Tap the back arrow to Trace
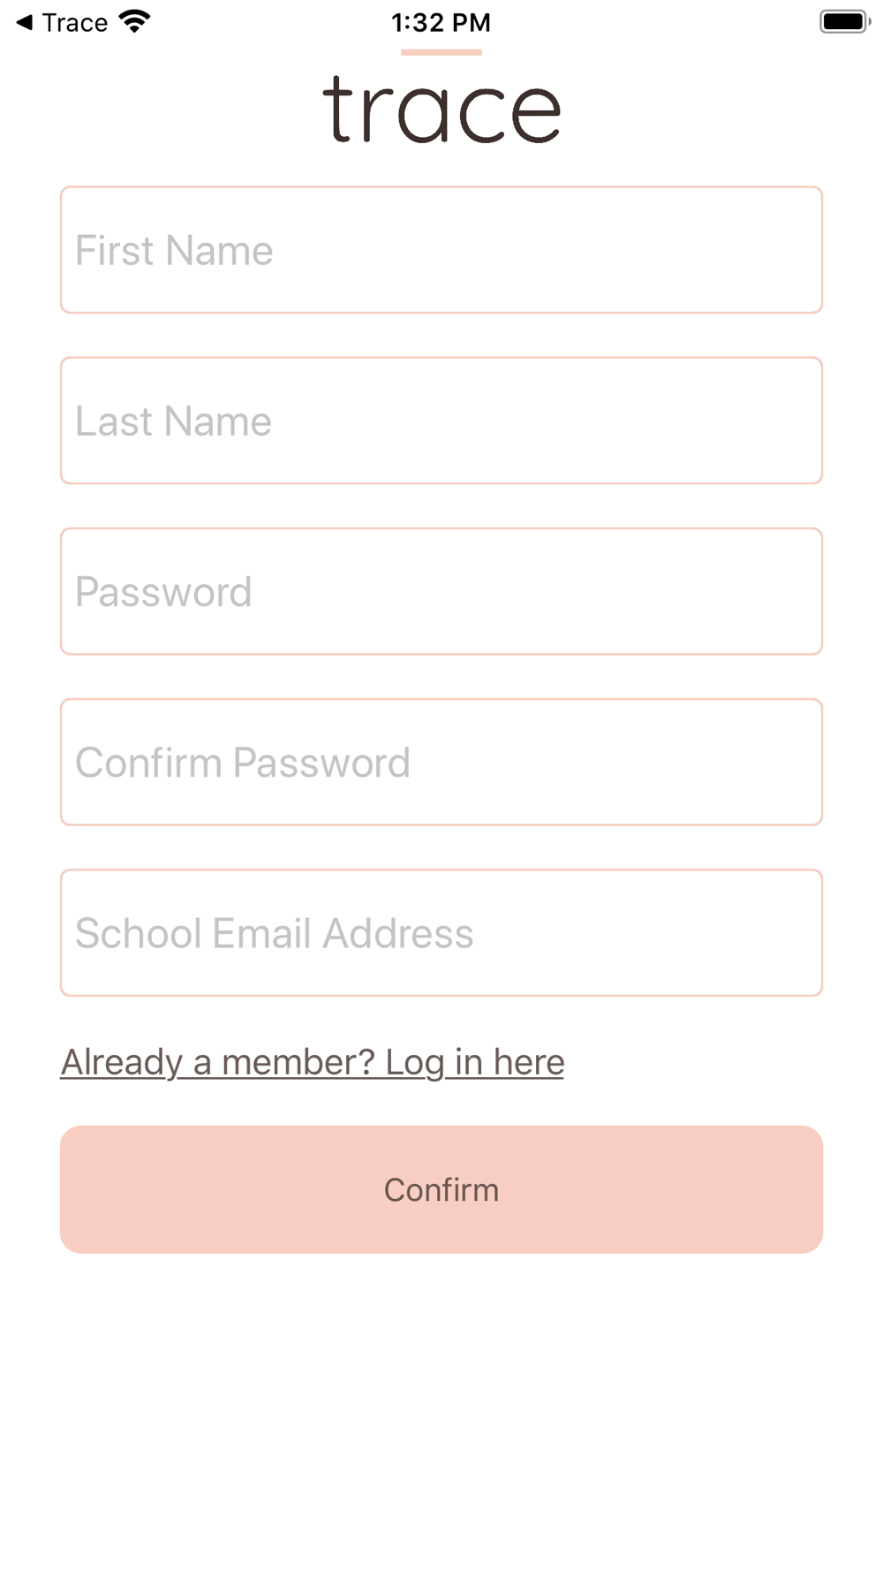Image resolution: width=883 pixels, height=1571 pixels. [x=25, y=22]
